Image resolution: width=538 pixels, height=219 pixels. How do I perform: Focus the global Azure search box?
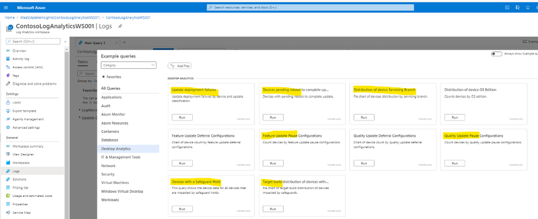coord(310,8)
